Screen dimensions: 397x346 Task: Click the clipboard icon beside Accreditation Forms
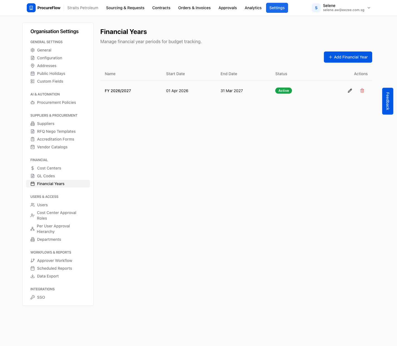pyautogui.click(x=33, y=139)
